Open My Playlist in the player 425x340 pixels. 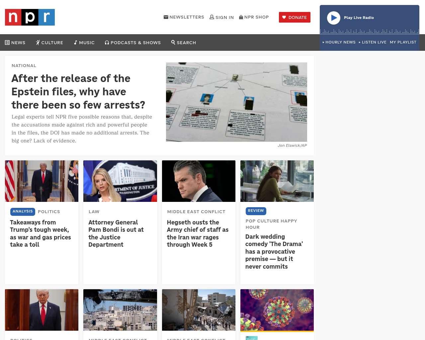[x=403, y=42]
